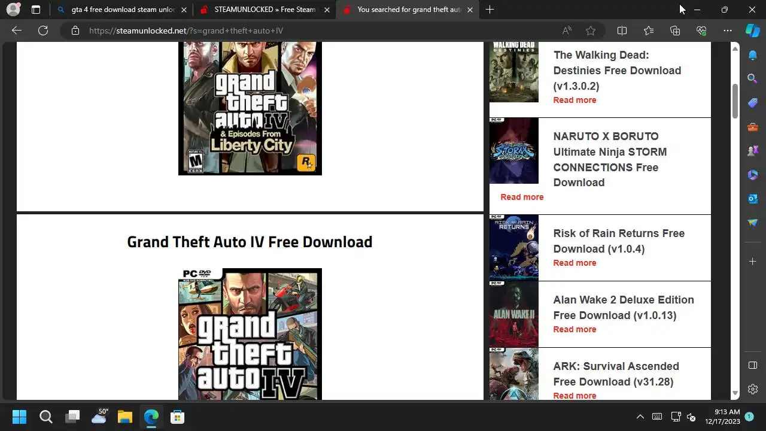Toggle sidebar visibility icon above settings gear
The height and width of the screenshot is (431, 766).
point(753,365)
